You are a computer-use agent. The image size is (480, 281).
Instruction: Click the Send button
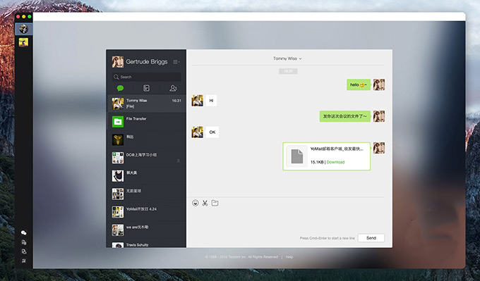371,238
